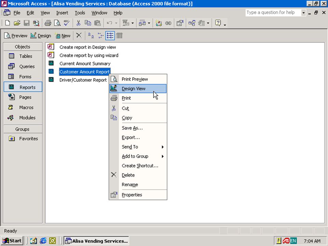
Task: Choose Save As... from the context menu
Action: pyautogui.click(x=138, y=128)
